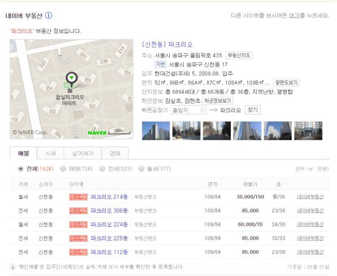Image resolution: width=337 pixels, height=276 pixels.
Task: Open the first apartment photo thumbnail
Action: point(156,131)
